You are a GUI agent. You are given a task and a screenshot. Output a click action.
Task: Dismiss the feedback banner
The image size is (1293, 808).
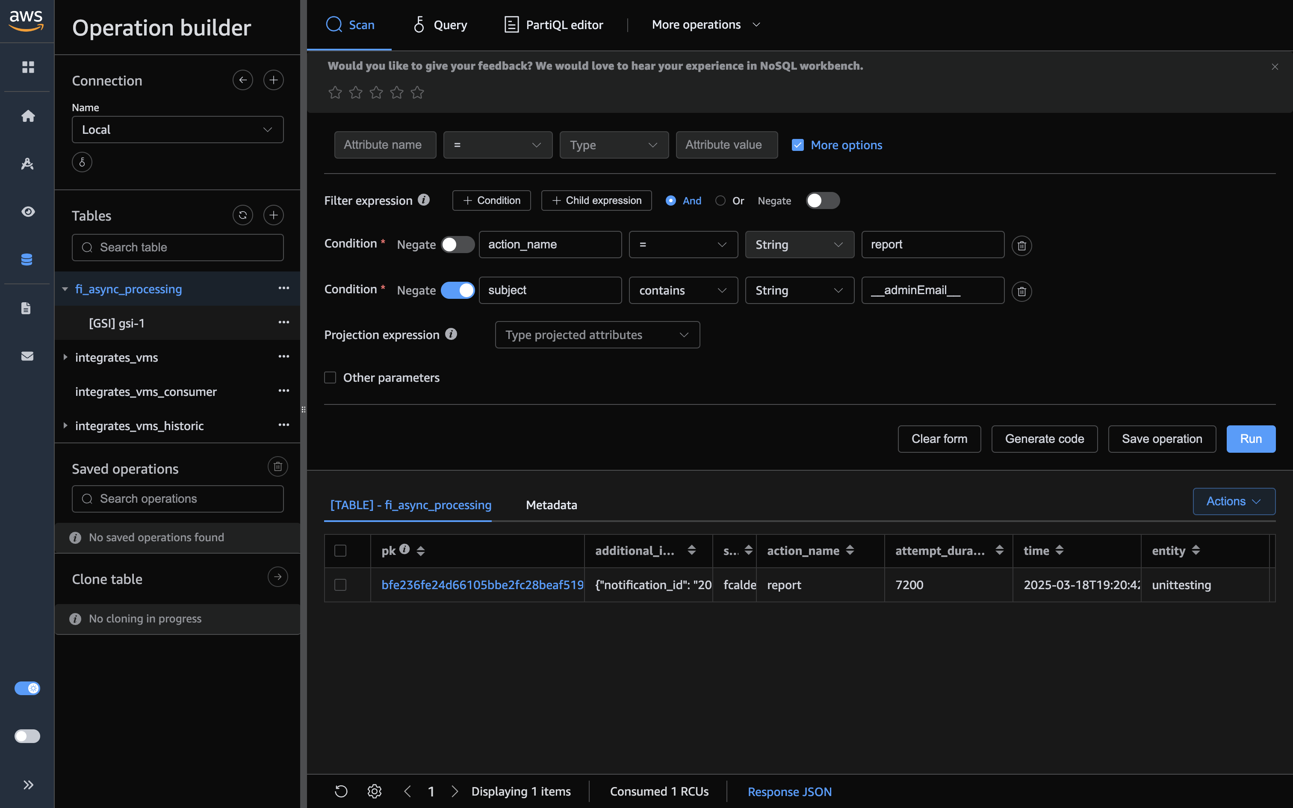click(x=1275, y=67)
